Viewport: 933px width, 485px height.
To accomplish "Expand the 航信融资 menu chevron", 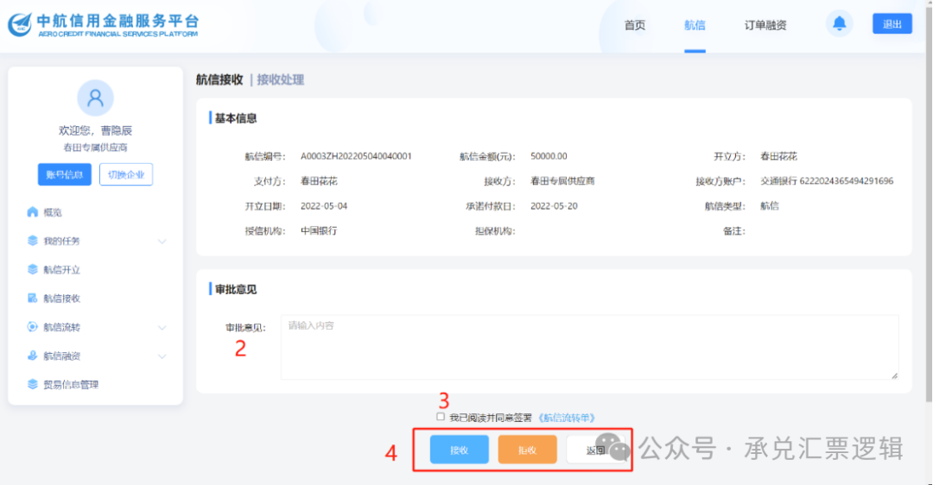I will pos(162,356).
